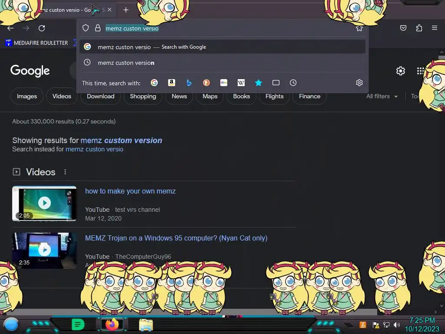The width and height of the screenshot is (445, 334).
Task: Open the green notes app in taskbar
Action: coord(78,324)
